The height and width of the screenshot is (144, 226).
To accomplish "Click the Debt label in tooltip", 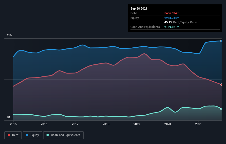I will pyautogui.click(x=134, y=13).
